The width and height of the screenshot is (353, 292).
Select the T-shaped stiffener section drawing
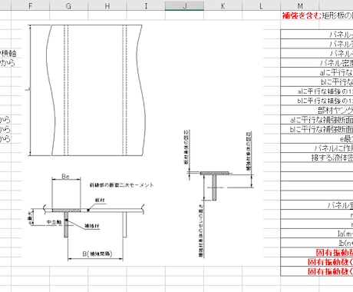pyautogui.click(x=219, y=194)
